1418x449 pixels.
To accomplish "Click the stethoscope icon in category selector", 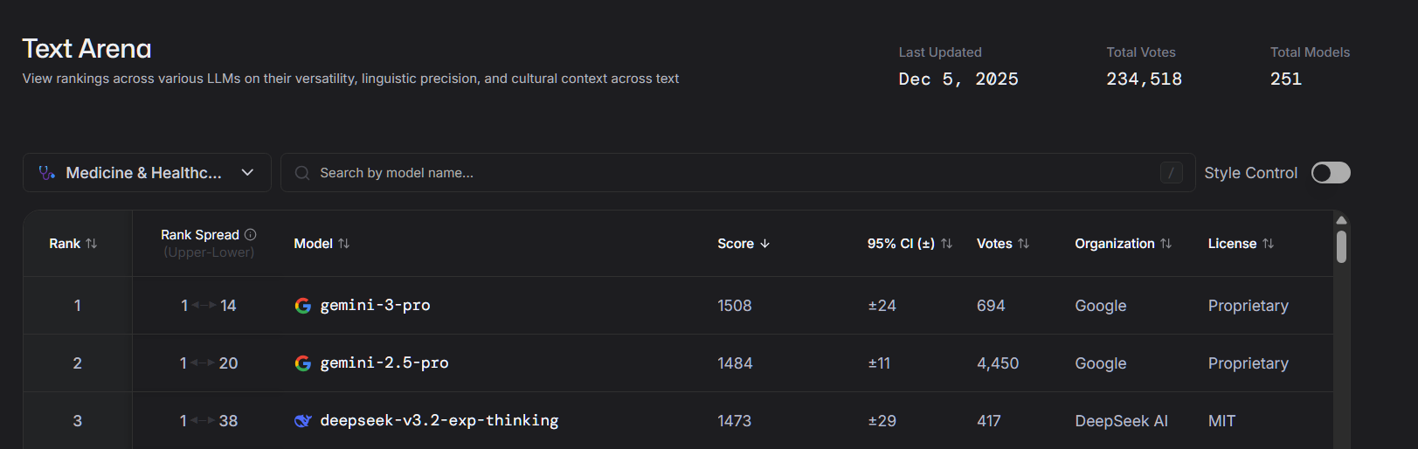I will coord(47,173).
